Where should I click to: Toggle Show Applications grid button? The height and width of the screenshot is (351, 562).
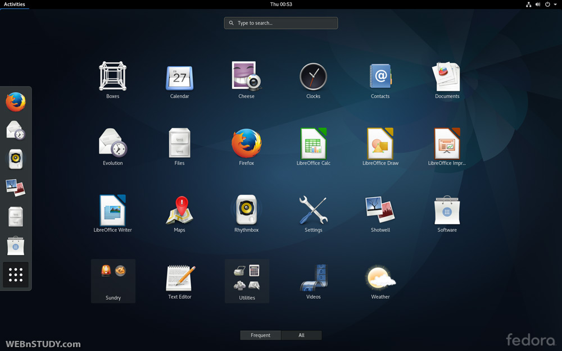[15, 275]
